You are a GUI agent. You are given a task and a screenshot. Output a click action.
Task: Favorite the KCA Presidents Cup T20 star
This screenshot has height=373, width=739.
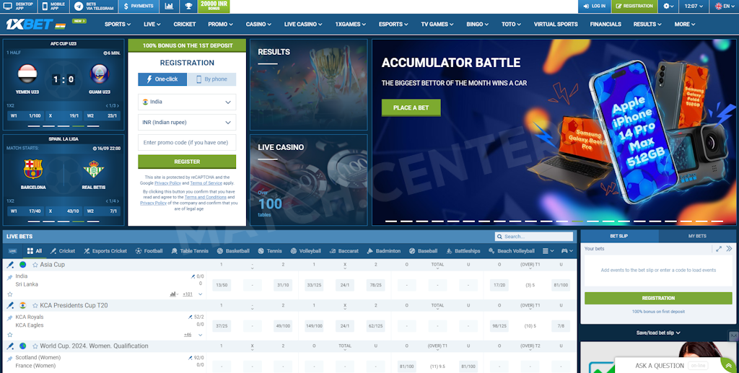point(35,306)
